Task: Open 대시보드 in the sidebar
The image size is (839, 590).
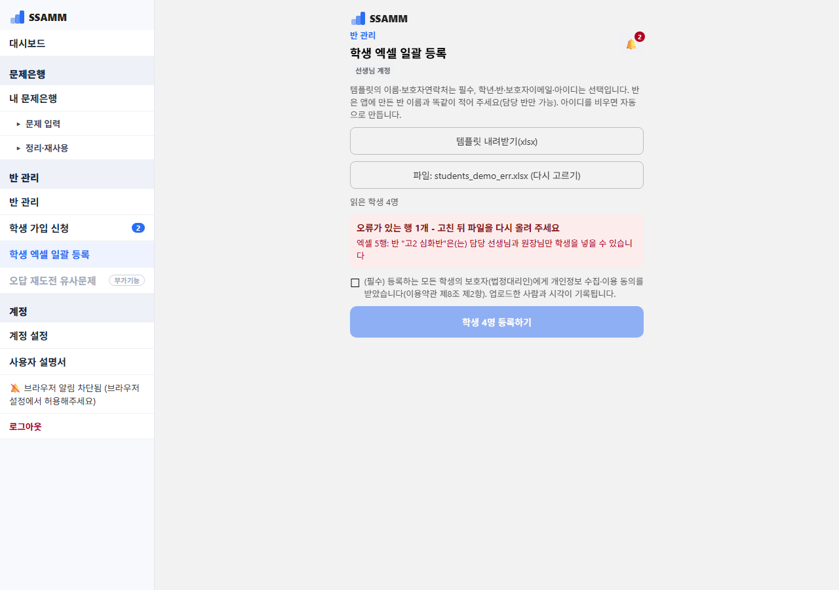Action: coord(77,43)
